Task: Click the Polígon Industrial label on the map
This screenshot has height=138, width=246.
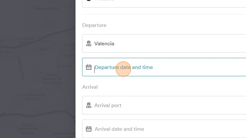Action: click(x=51, y=79)
